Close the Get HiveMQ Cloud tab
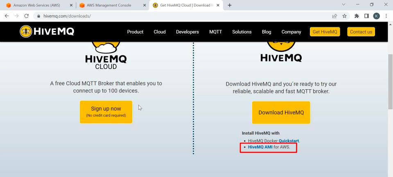This screenshot has width=393, height=177. pyautogui.click(x=219, y=5)
